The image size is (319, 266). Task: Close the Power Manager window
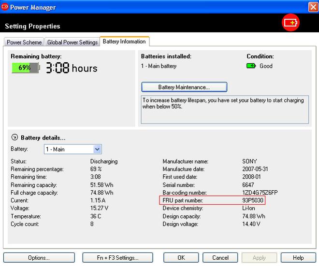tap(312, 7)
